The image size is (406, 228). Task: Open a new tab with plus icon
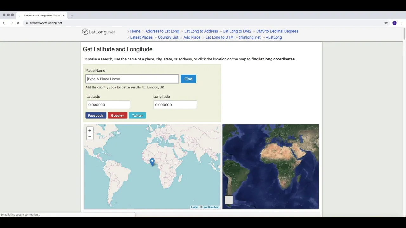click(72, 16)
